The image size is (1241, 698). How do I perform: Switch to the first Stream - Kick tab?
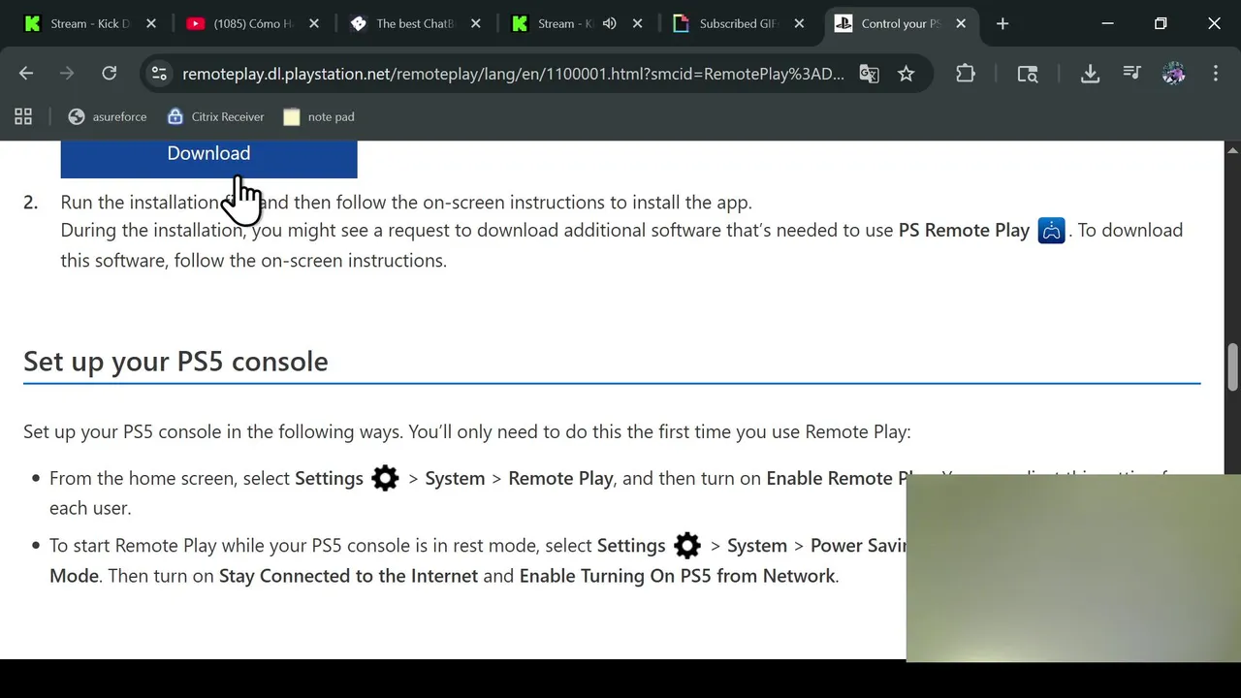(x=89, y=23)
